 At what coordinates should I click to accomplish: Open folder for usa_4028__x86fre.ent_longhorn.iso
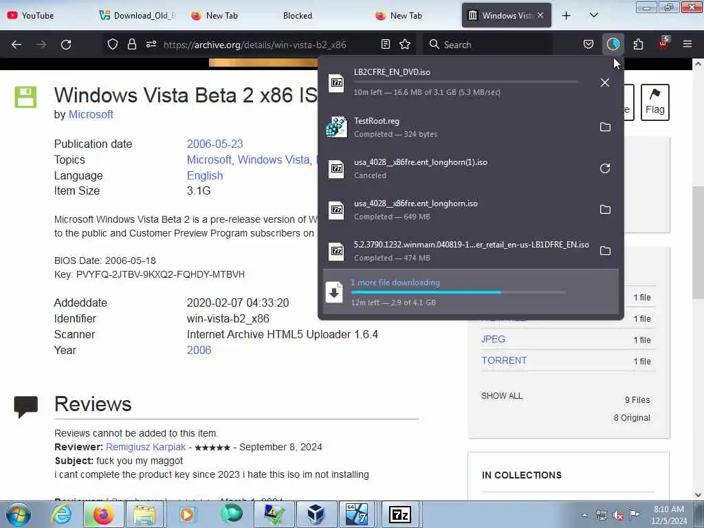(x=605, y=210)
